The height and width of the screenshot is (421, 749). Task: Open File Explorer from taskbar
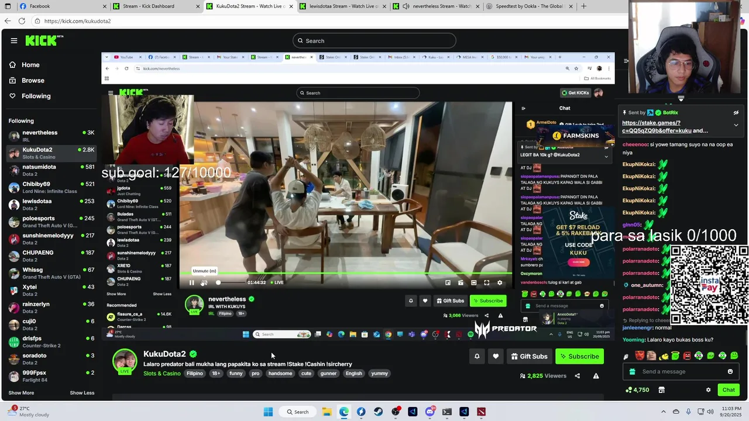[327, 412]
